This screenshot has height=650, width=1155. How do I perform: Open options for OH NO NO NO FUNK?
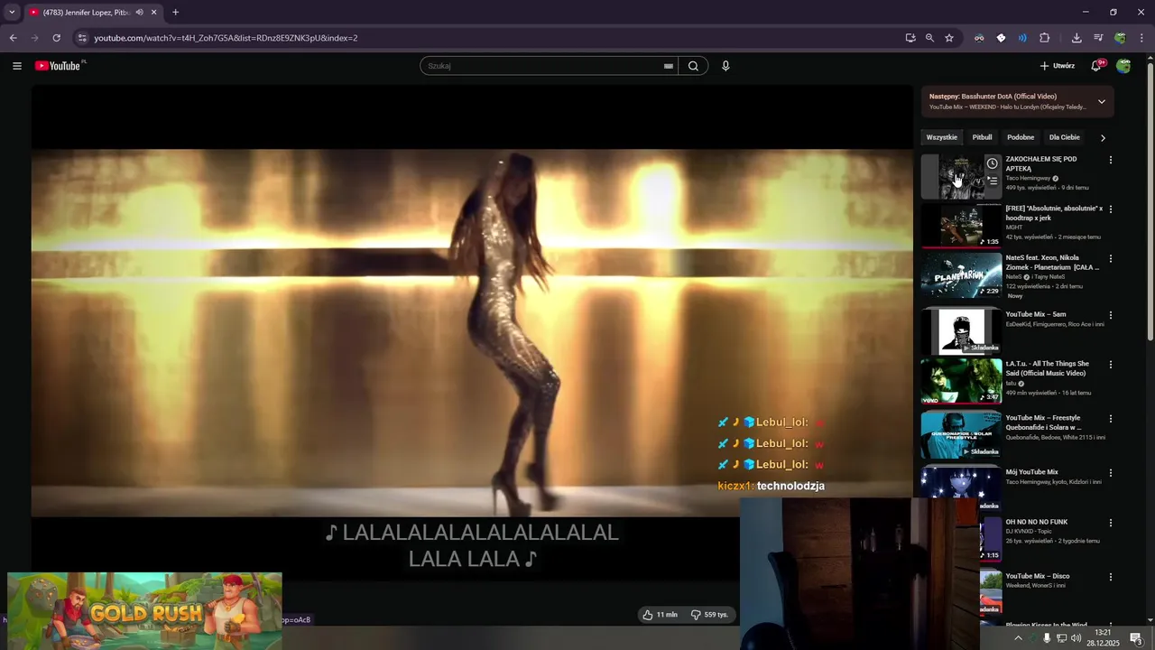1111,523
